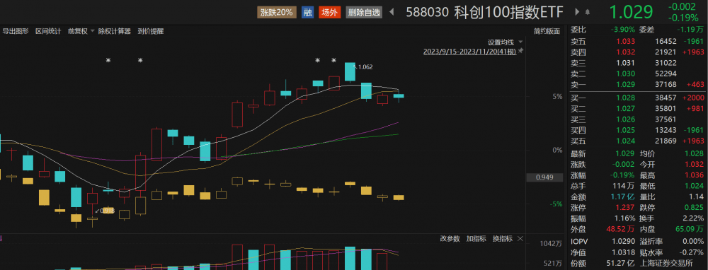Screen dimensions: 708x270
Task: Click the 删除自选 remove from watchlist button
Action: coord(364,13)
